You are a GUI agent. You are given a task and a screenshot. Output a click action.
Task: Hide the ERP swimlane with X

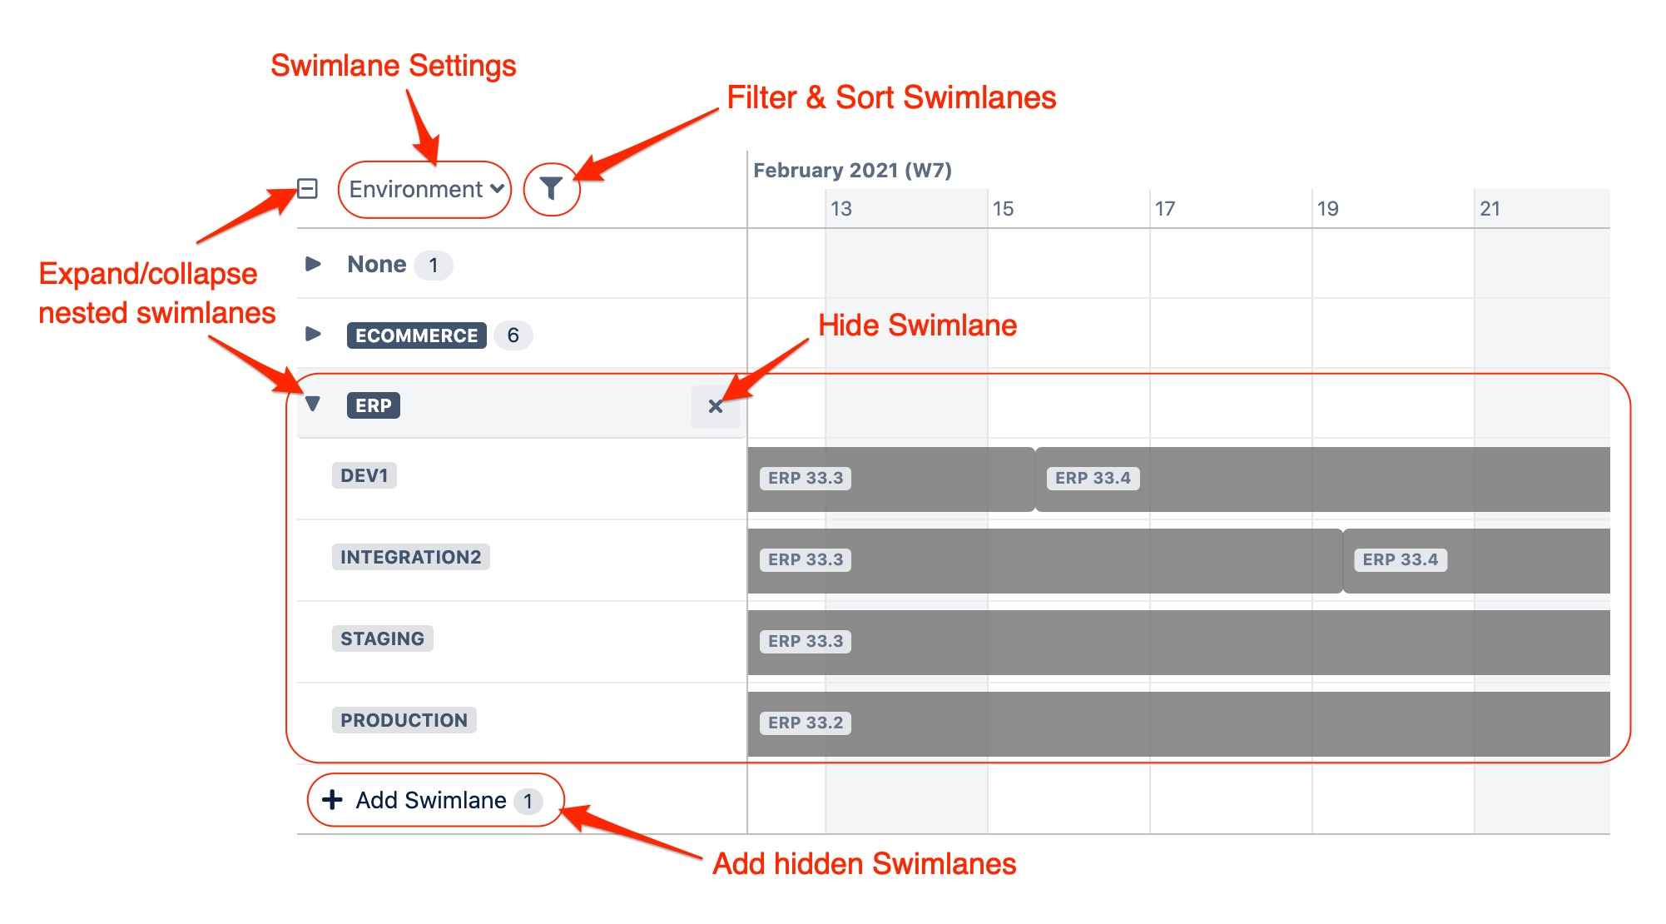click(x=715, y=407)
